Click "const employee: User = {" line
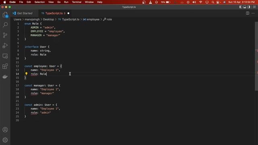The height and width of the screenshot is (145, 258). click(x=43, y=66)
